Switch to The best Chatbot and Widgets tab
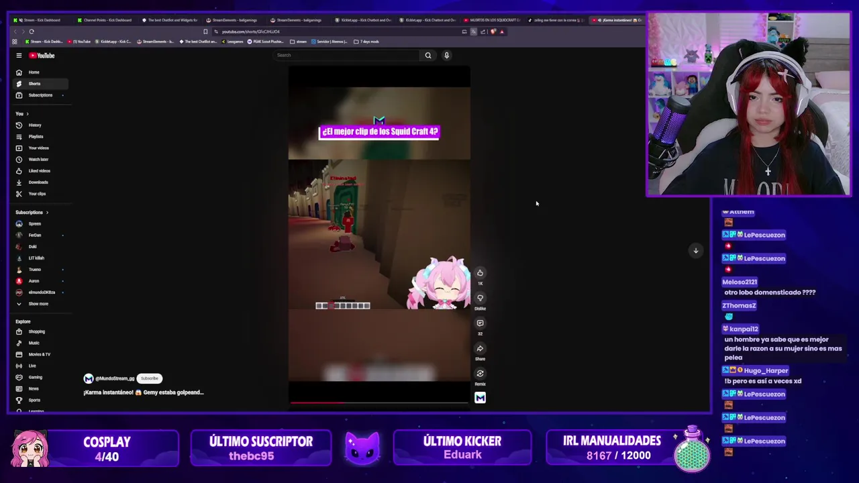This screenshot has width=859, height=483. coord(170,20)
